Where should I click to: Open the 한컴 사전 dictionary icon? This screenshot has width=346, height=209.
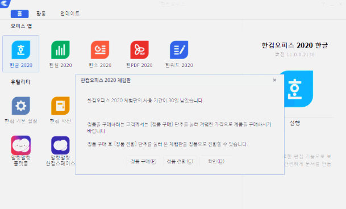[x=60, y=106]
